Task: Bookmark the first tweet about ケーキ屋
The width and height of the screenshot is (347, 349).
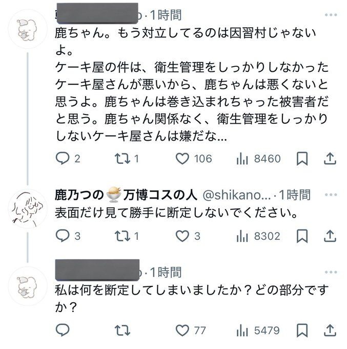Action: 303,159
